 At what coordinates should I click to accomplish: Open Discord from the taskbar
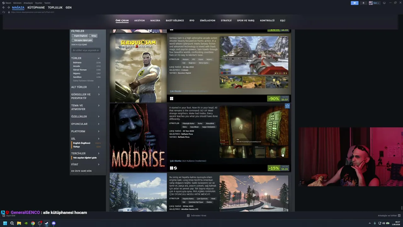point(54,223)
